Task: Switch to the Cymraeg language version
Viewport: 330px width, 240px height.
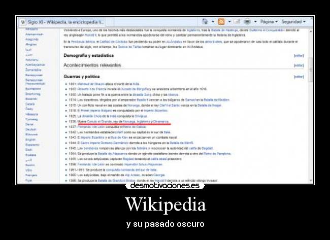Action: (x=31, y=119)
